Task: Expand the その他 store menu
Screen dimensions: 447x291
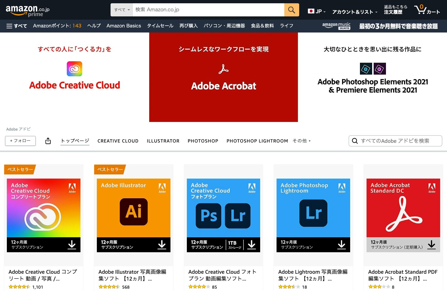Action: pos(302,141)
